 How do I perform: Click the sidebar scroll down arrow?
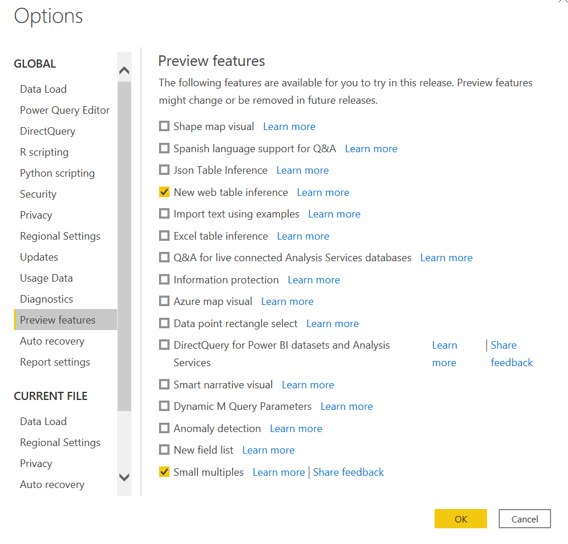124,478
